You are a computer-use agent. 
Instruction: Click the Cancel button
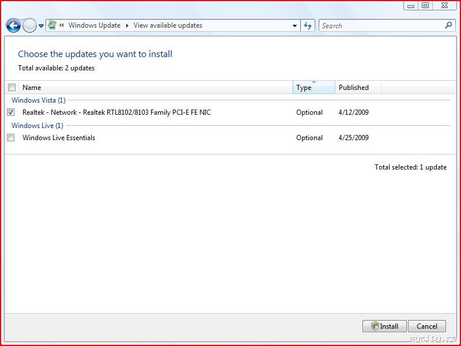point(427,326)
